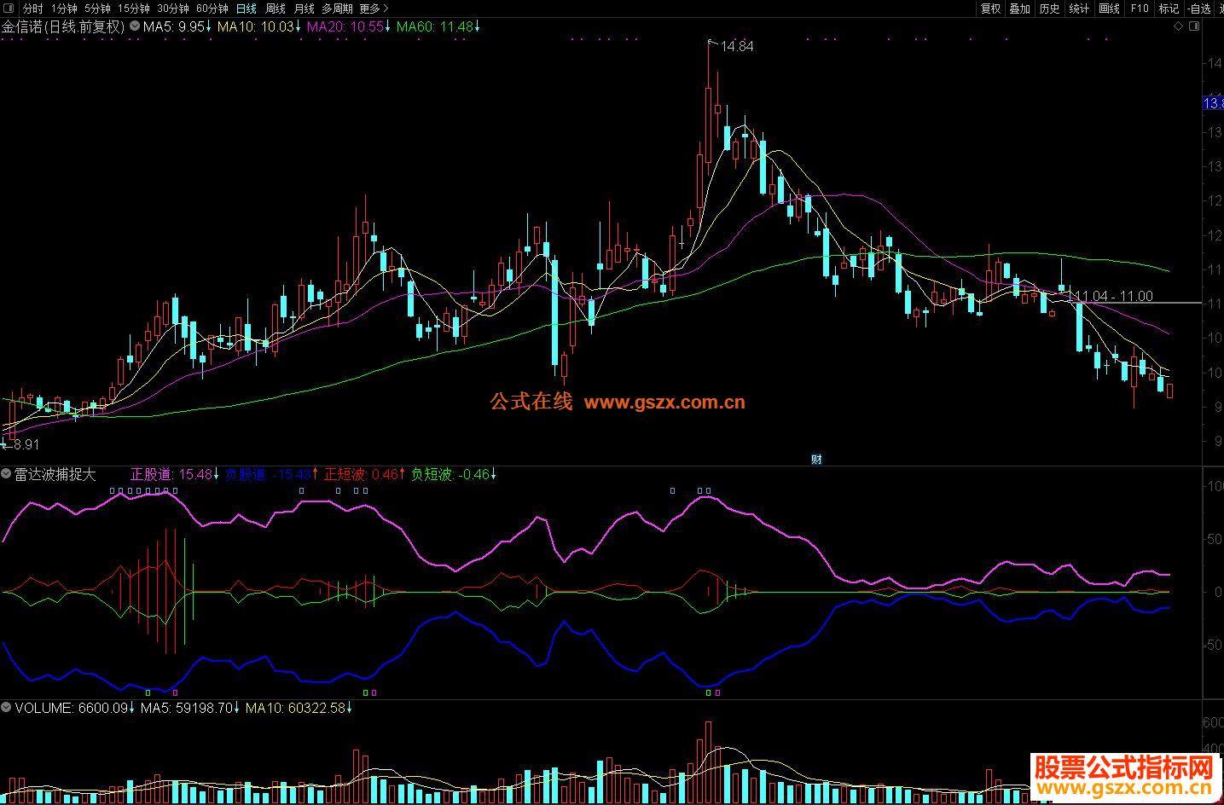Open F10 company info
This screenshot has width=1224, height=805.
(x=1139, y=9)
